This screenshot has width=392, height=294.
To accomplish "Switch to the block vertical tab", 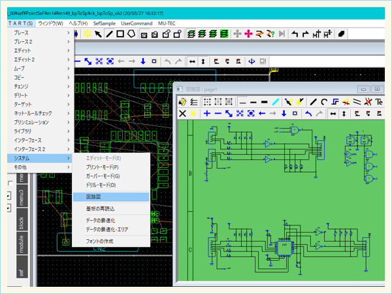I will click(22, 221).
